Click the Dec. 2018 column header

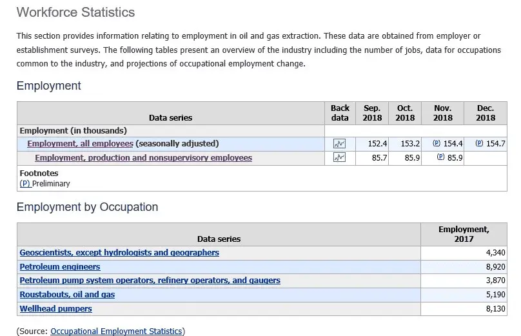485,113
